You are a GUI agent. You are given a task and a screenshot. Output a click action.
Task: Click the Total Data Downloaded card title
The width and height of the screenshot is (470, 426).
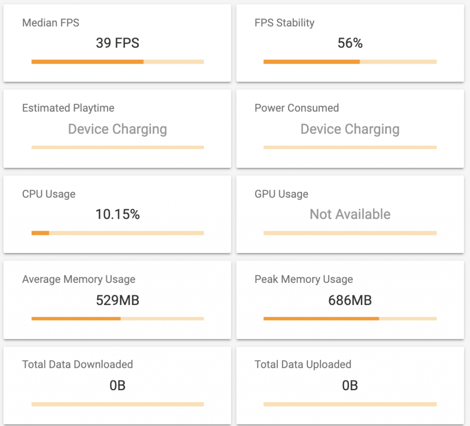pyautogui.click(x=77, y=365)
